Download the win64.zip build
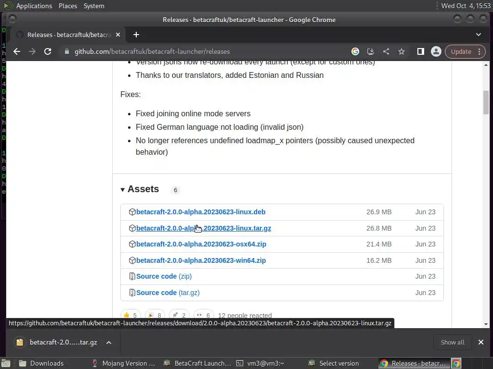This screenshot has width=493, height=369. (x=201, y=260)
